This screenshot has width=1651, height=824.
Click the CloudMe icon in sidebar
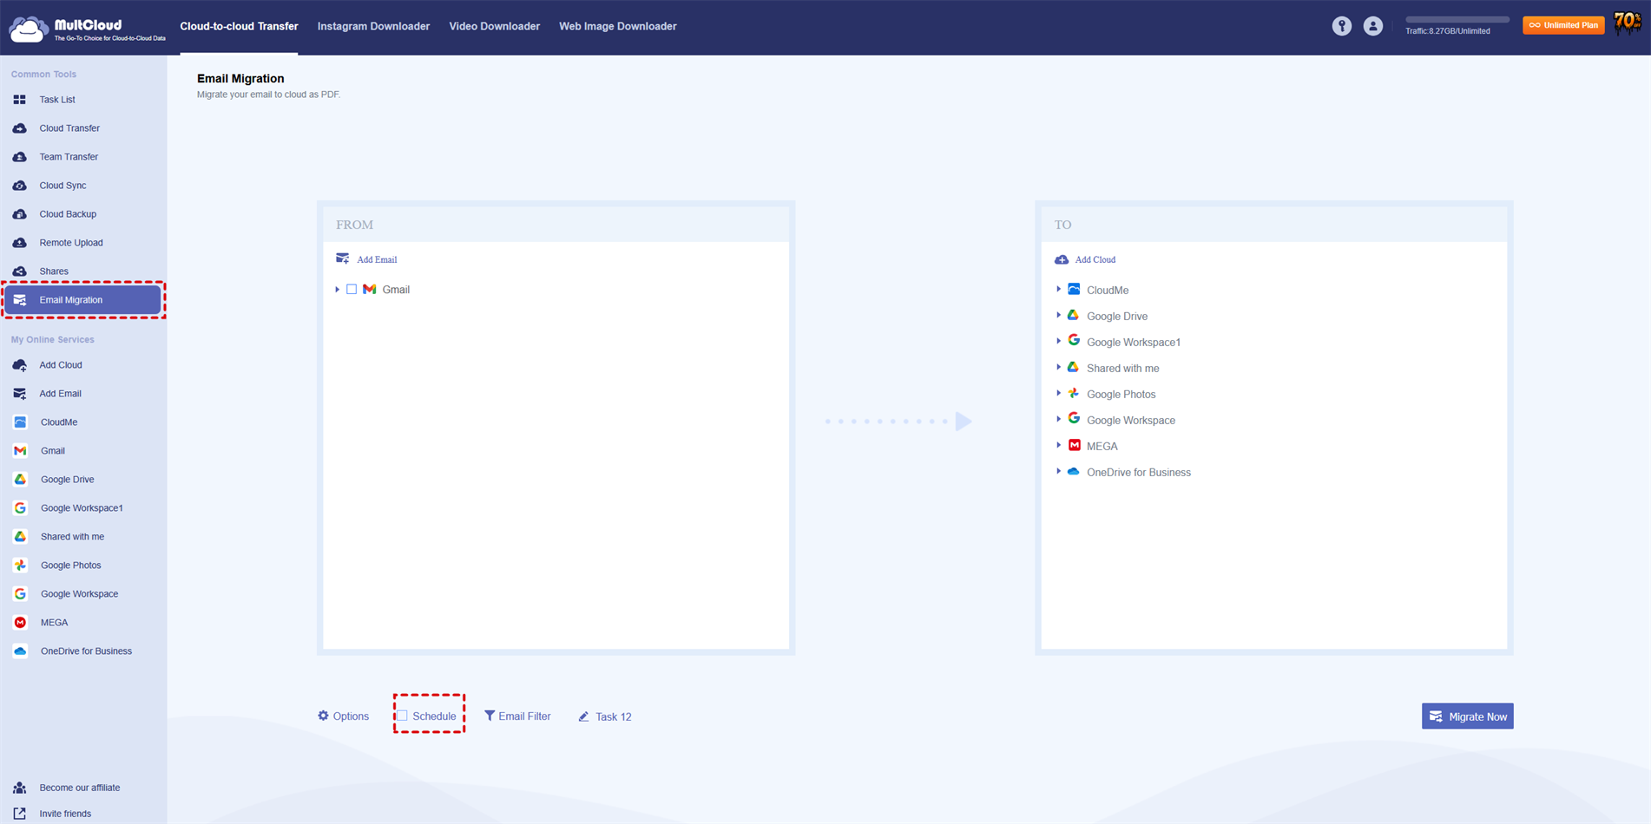[x=20, y=422]
